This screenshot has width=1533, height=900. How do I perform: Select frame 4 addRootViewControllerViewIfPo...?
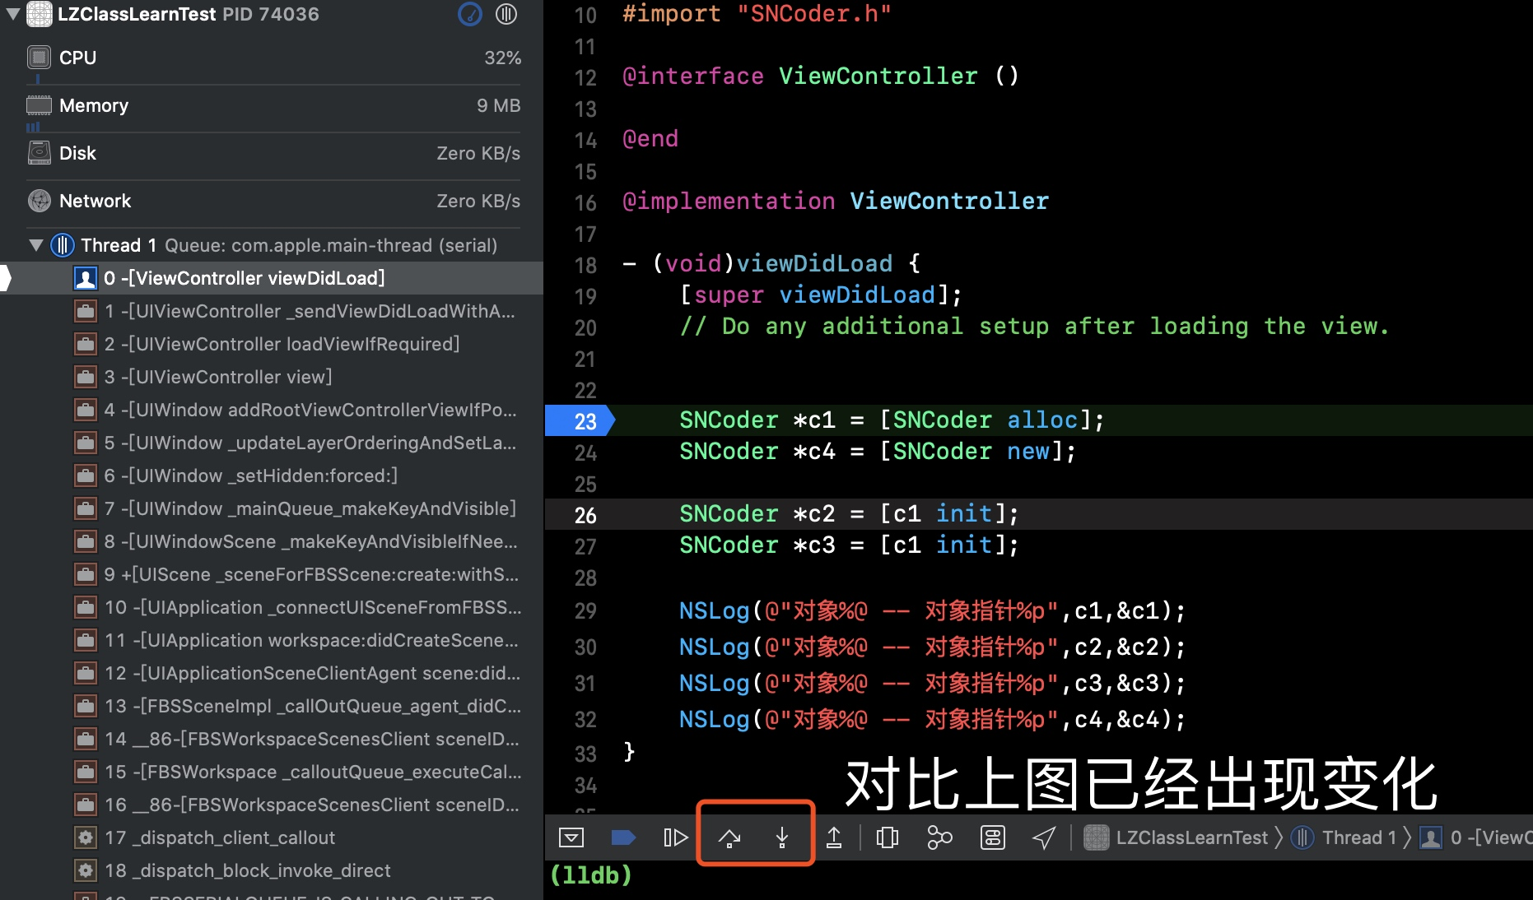[x=272, y=410]
